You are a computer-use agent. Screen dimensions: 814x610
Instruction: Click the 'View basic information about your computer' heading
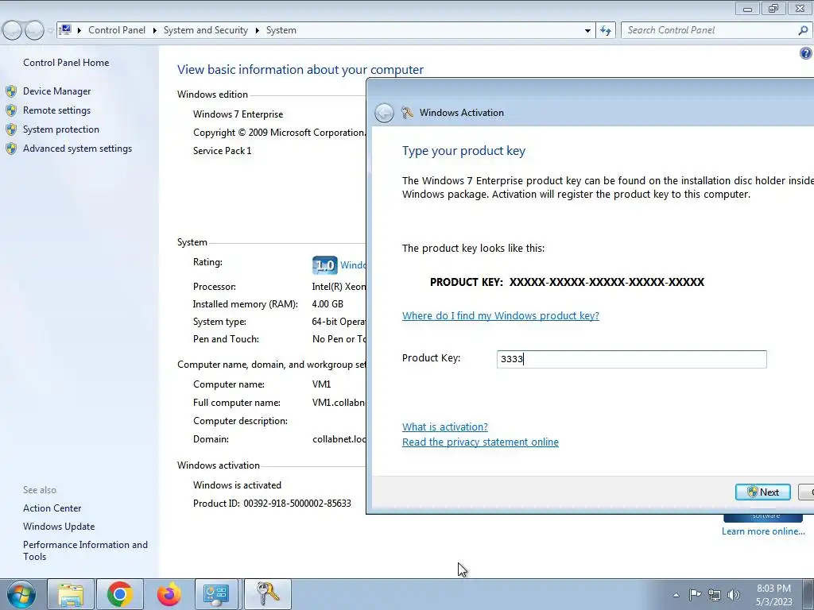[x=300, y=70]
